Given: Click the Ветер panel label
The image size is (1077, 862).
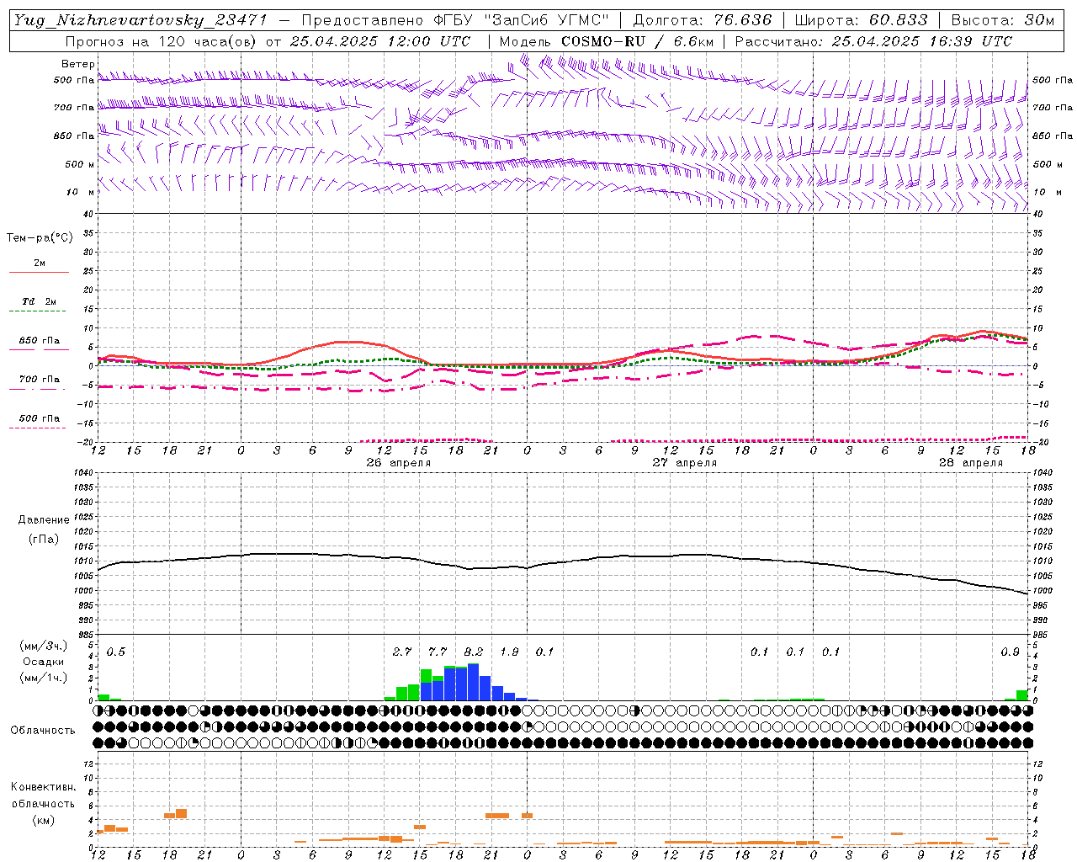Looking at the screenshot, I should click(77, 64).
